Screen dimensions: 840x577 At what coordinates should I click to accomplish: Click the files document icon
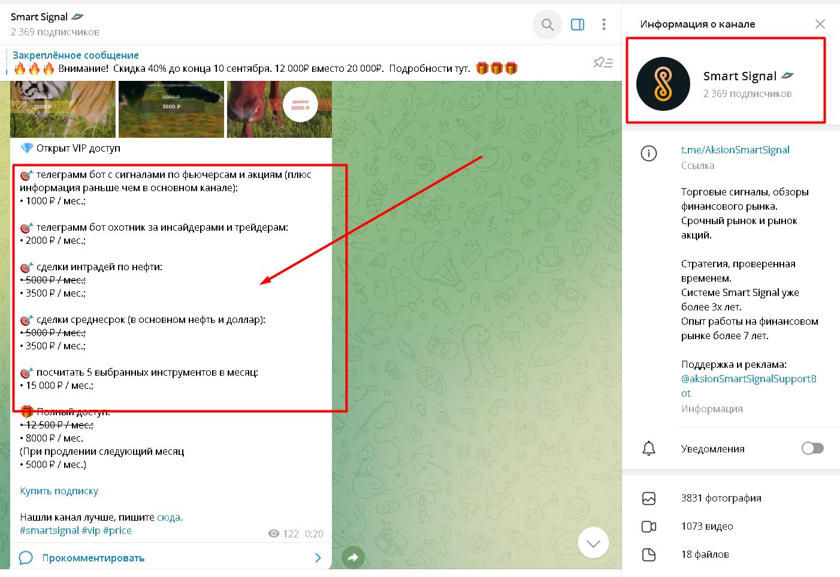pos(649,554)
